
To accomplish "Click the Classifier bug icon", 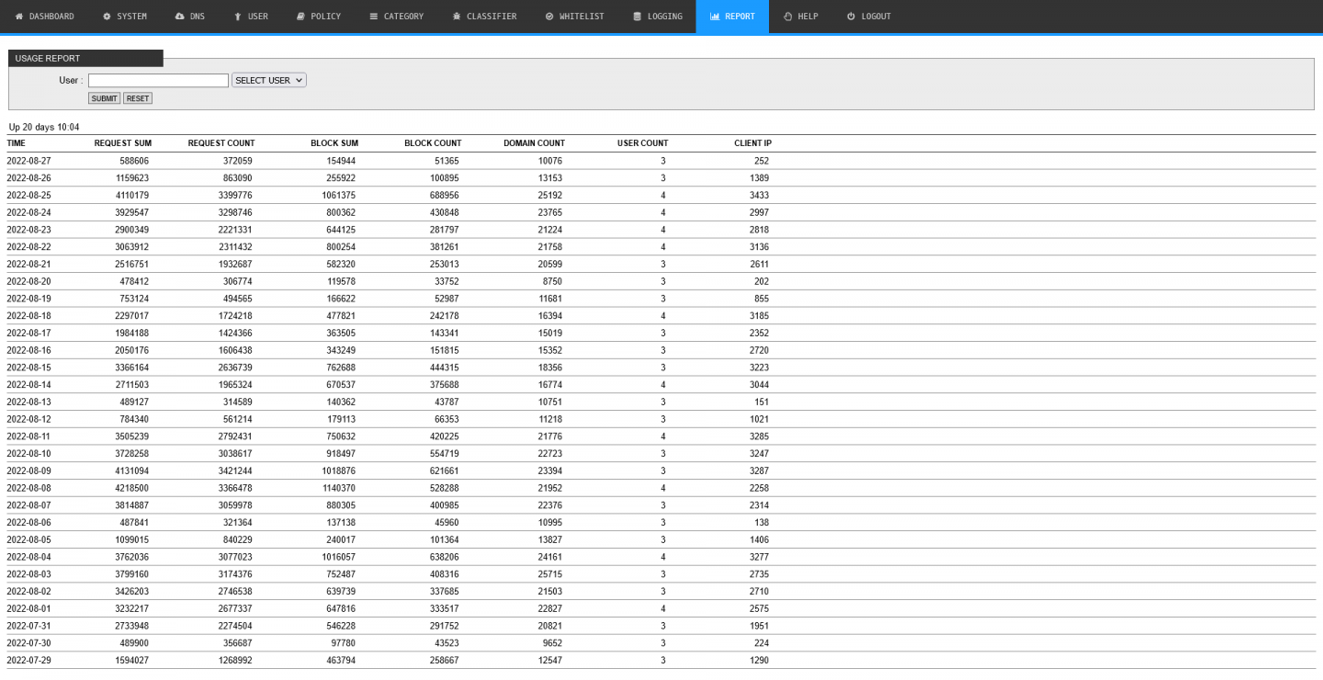I will click(x=457, y=17).
